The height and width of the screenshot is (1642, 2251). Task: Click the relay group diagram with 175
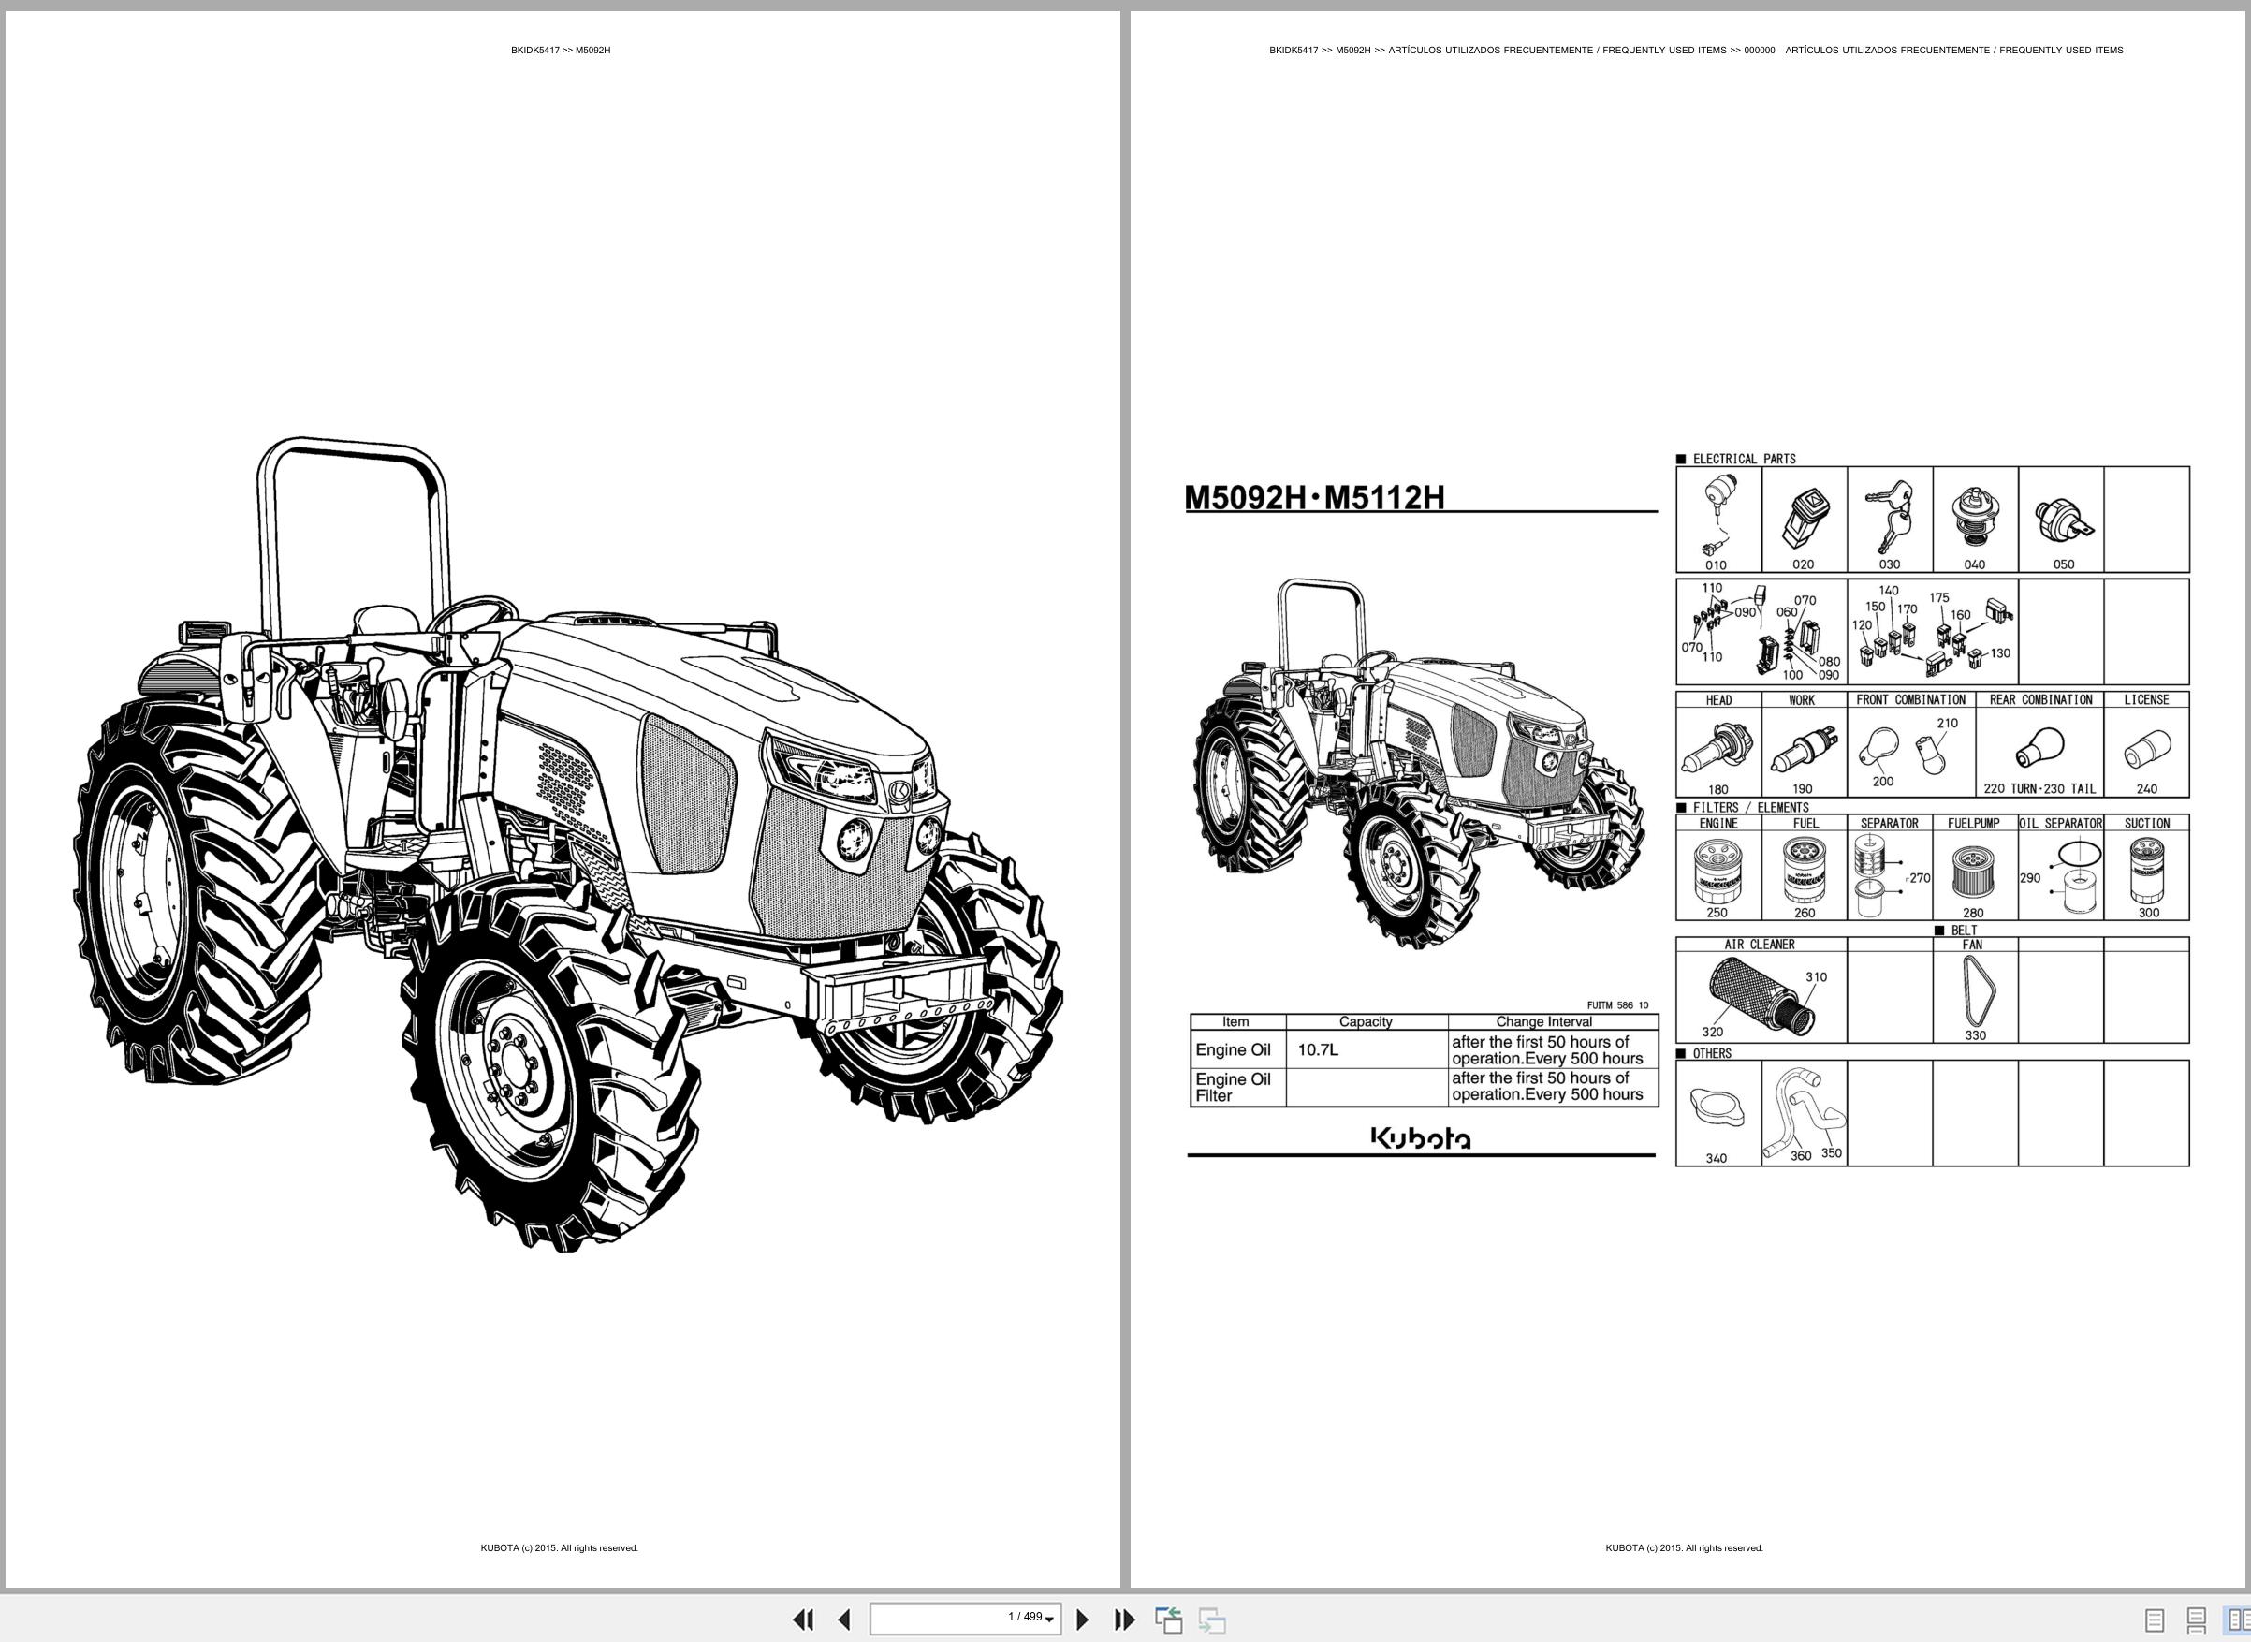click(1933, 631)
